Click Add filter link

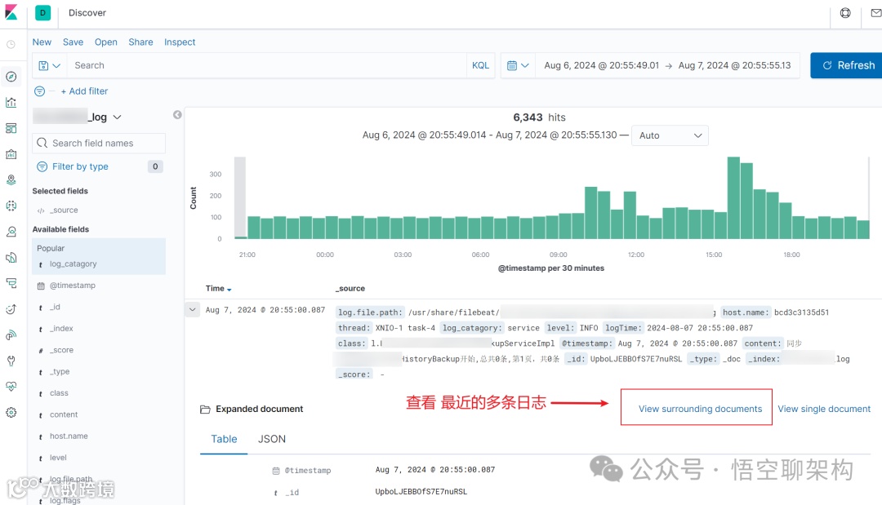click(84, 91)
